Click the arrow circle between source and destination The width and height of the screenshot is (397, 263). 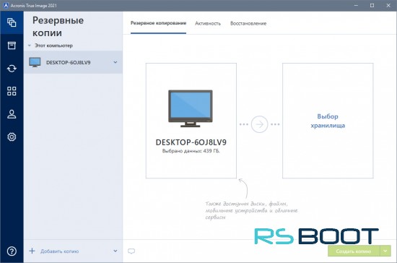(x=259, y=124)
